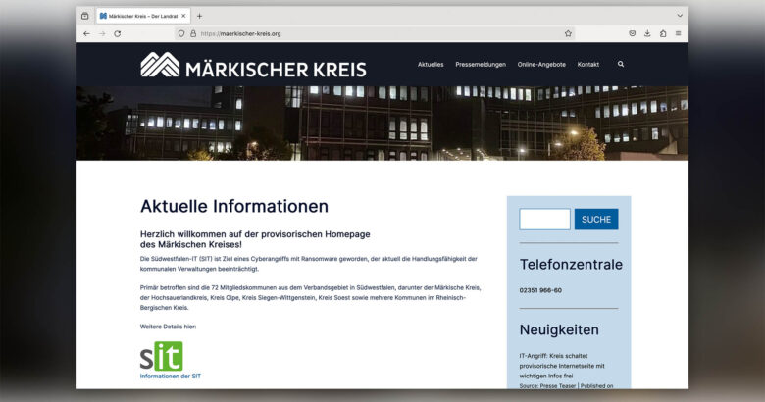Screen dimensions: 765x402
Task: Click the 'Herzlich willkommen' welcome subheading
Action: pyautogui.click(x=255, y=239)
